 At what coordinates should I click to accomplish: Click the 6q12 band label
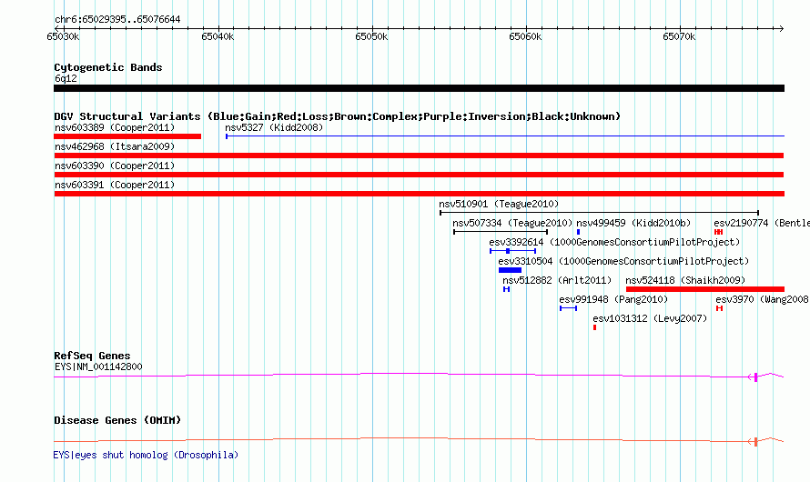pos(66,78)
